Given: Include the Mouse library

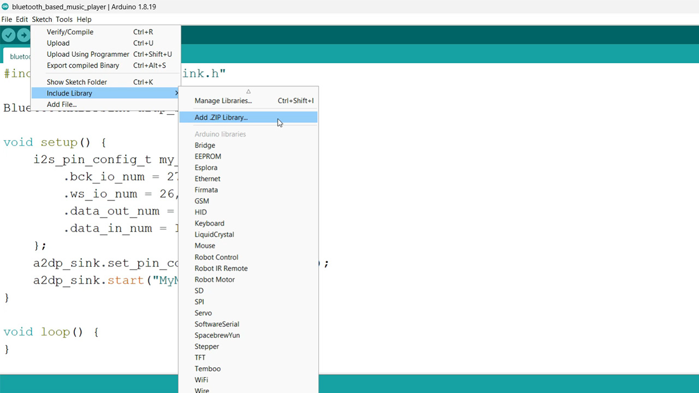Looking at the screenshot, I should [248, 246].
